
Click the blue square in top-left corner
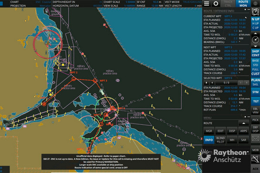[1, 3]
